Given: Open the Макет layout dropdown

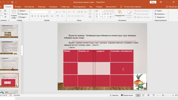Looking at the screenshot, I should 22,11.
